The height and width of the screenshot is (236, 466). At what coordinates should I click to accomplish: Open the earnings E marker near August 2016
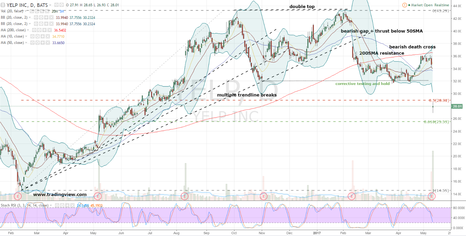click(x=184, y=196)
